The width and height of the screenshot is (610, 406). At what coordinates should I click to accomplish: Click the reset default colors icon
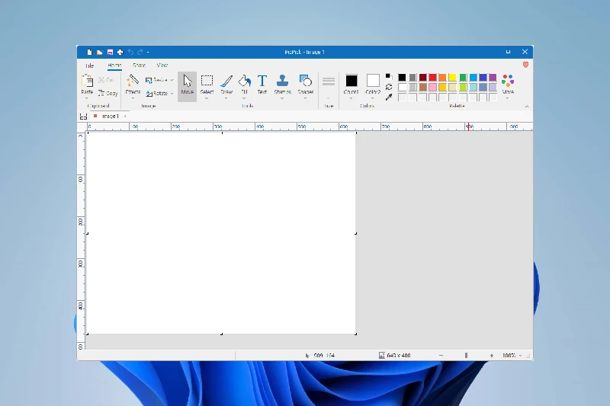(389, 76)
